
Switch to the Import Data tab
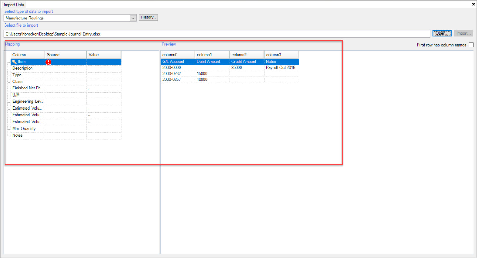pyautogui.click(x=14, y=5)
